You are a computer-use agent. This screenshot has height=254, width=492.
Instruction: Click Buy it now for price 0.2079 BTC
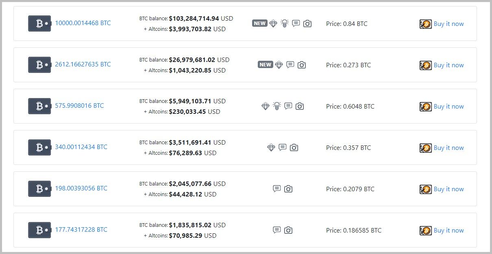click(x=448, y=189)
